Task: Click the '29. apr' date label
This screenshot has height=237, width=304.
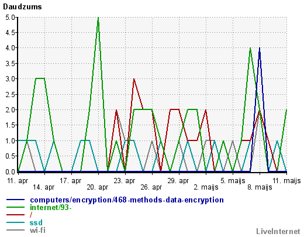Action: pyautogui.click(x=178, y=181)
